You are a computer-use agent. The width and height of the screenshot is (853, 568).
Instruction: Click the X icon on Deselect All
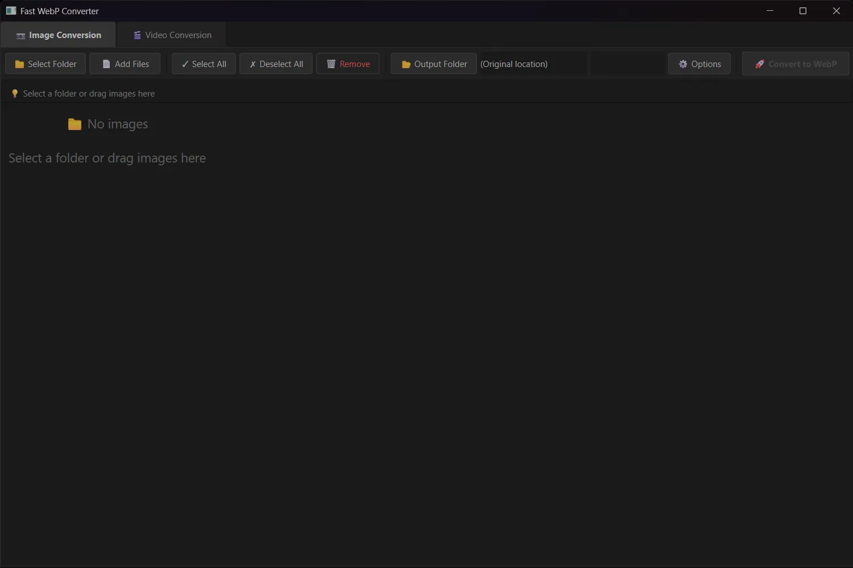[x=252, y=64]
